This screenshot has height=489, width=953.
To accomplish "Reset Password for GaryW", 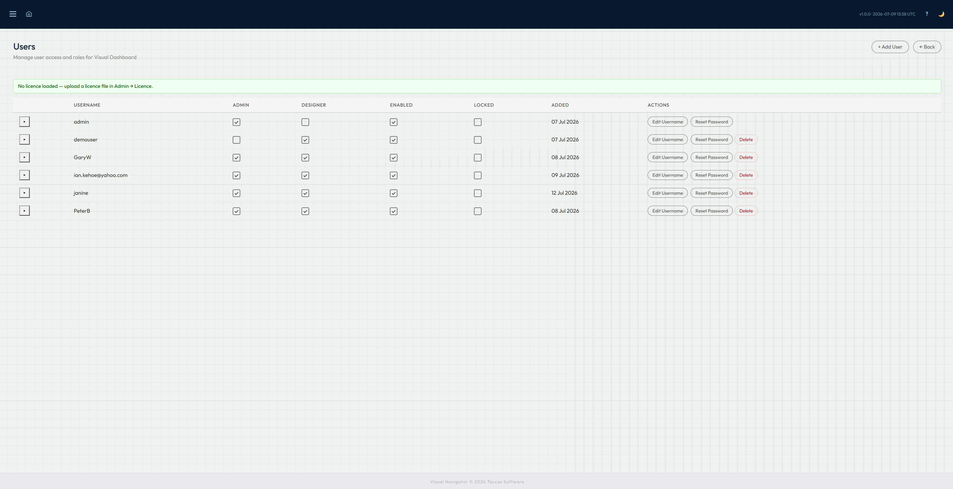I will coord(711,157).
